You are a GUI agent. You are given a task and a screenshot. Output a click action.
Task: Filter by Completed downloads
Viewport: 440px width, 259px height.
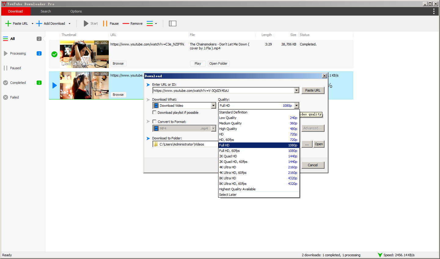click(x=23, y=83)
